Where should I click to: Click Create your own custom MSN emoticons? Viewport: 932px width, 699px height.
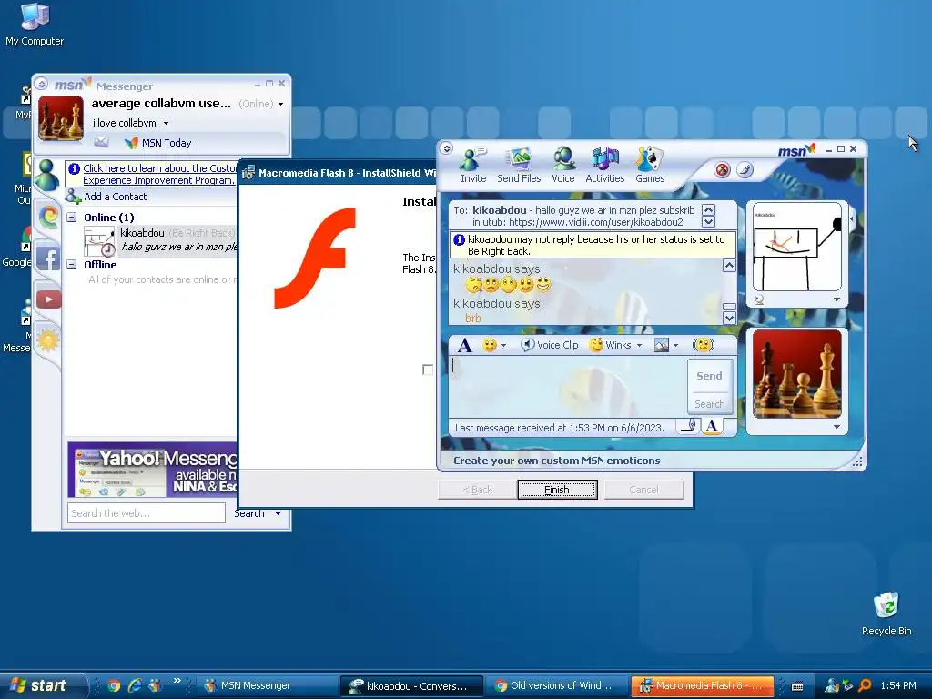pos(556,461)
